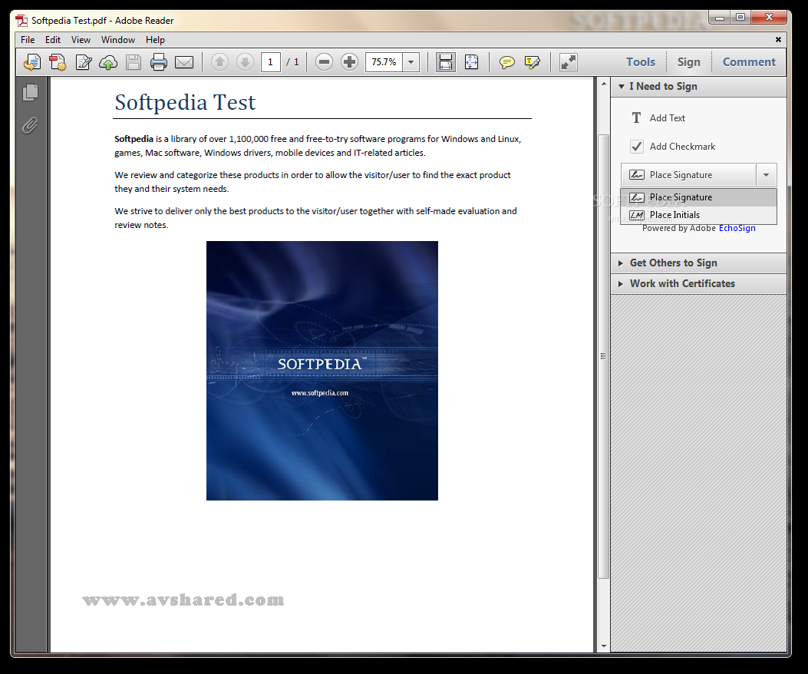Open the attachments paperclip panel
The image size is (808, 674).
click(x=31, y=125)
